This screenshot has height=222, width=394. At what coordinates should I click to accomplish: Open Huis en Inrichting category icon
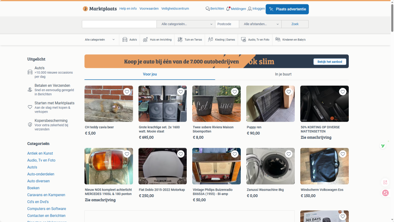(146, 40)
